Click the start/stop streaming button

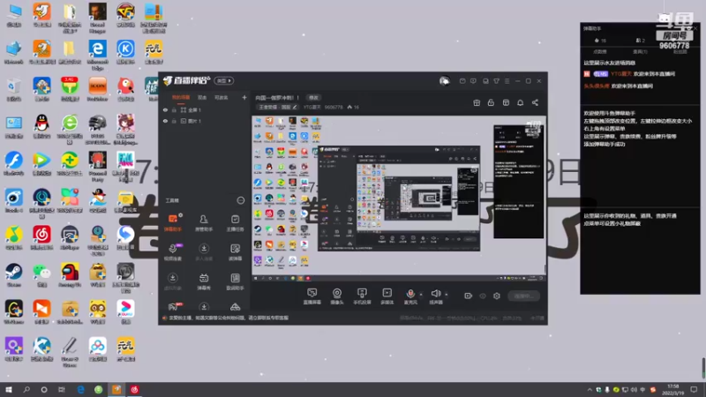[x=523, y=296]
